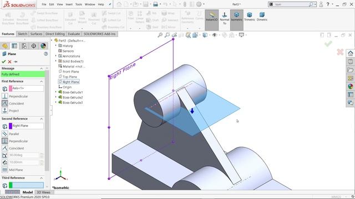Switch to the Sketch tab
This screenshot has width=355, height=199.
(22, 34)
